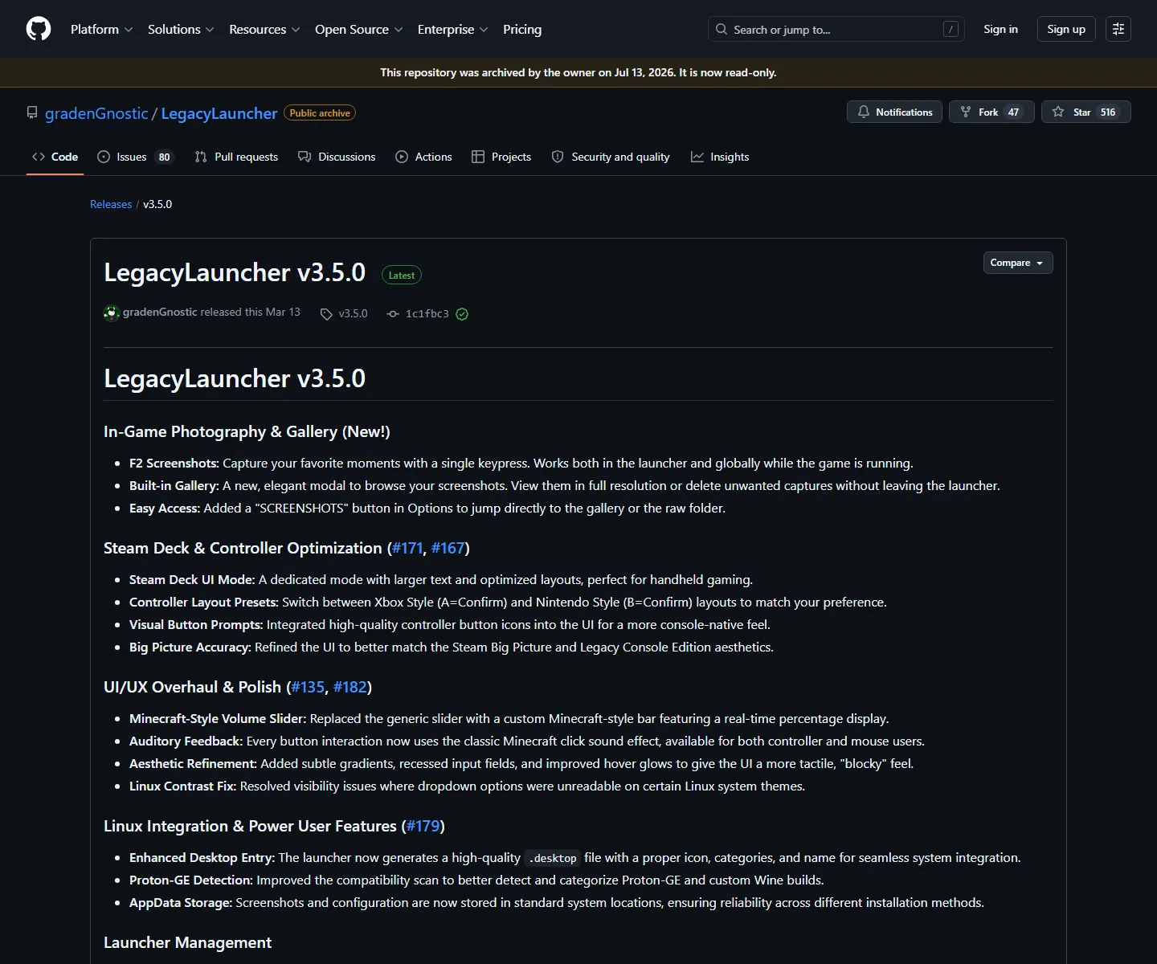1157x964 pixels.
Task: Click the Code brackets icon
Action: (39, 157)
